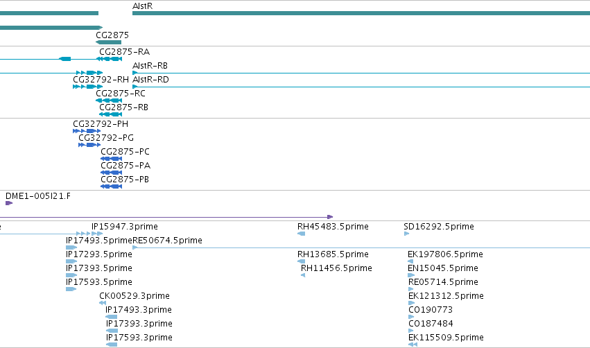Click the IP17593.5prime EST label
Image resolution: width=590 pixels, height=348 pixels.
(x=99, y=282)
